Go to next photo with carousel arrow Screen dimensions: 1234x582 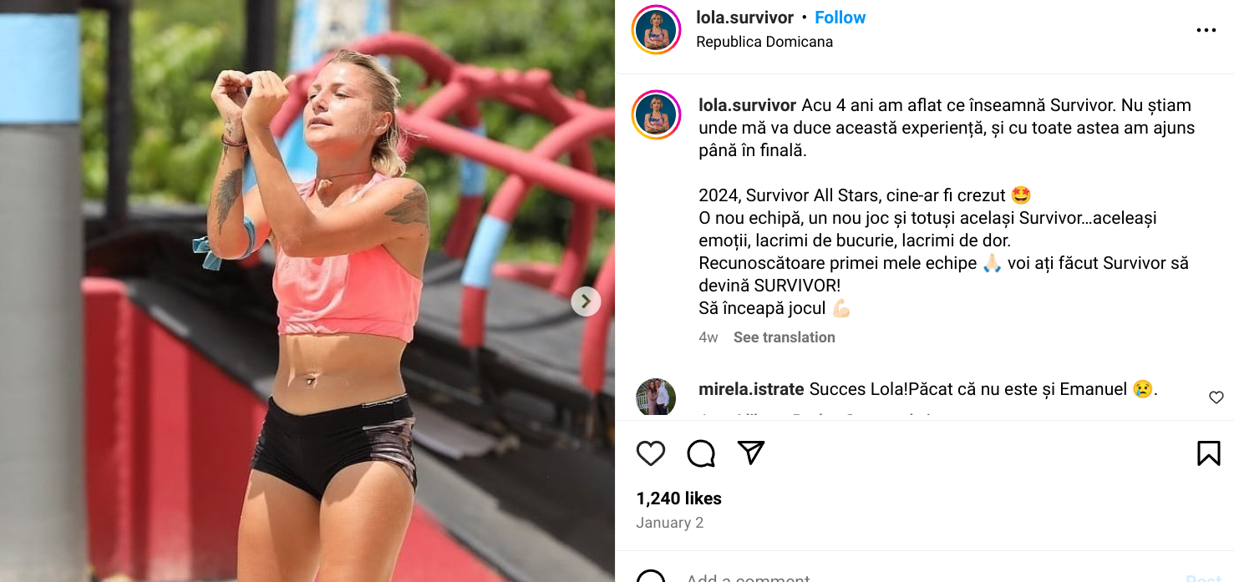click(586, 301)
